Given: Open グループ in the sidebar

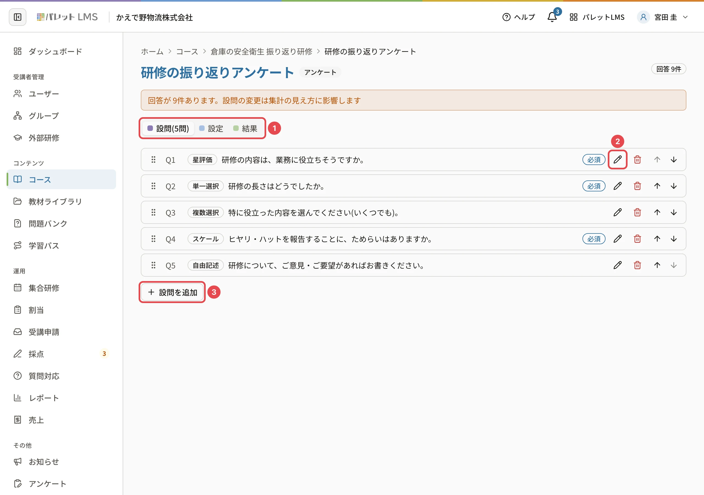Looking at the screenshot, I should (x=61, y=116).
